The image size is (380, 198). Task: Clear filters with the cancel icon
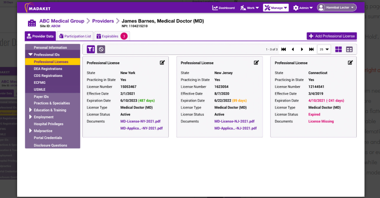click(101, 49)
